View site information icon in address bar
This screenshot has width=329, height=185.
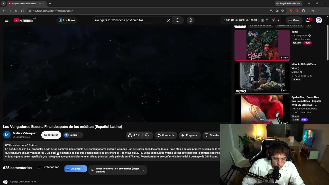(x=30, y=11)
